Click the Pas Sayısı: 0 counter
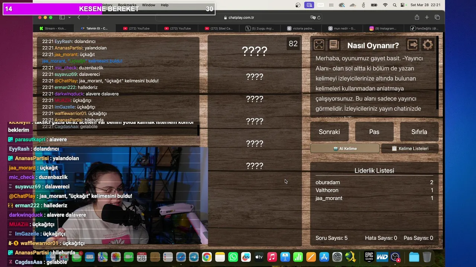476x267 pixels. pyautogui.click(x=418, y=238)
